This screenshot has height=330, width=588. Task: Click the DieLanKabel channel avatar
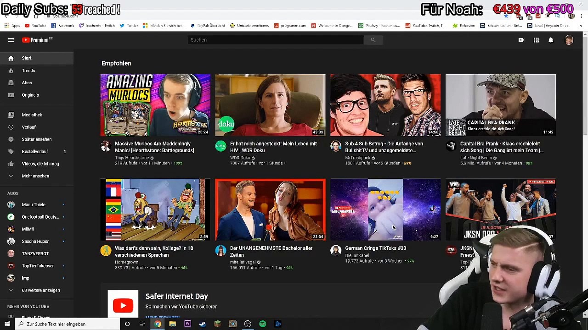[x=336, y=251]
